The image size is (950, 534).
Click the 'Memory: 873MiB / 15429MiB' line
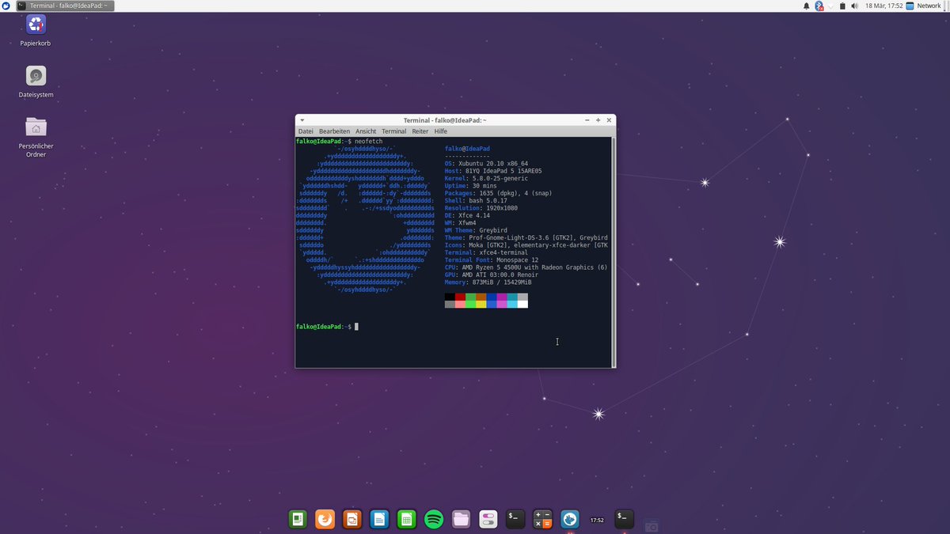(x=490, y=282)
